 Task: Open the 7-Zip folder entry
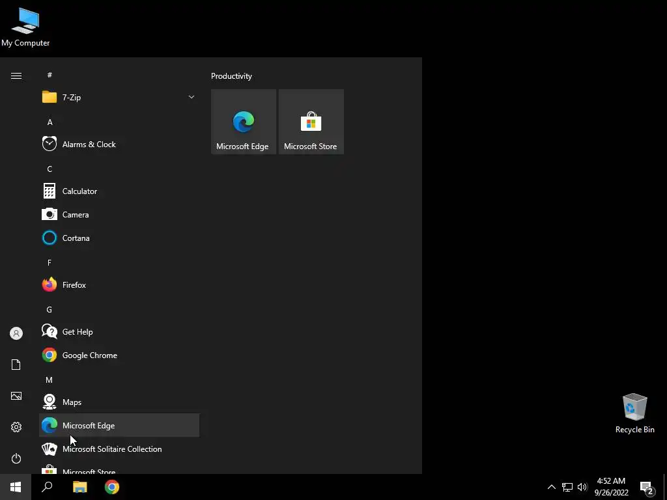pos(119,98)
